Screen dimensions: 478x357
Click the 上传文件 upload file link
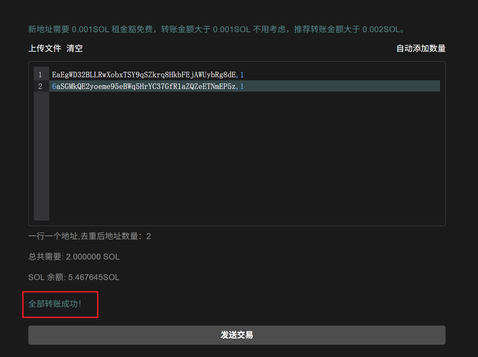(x=44, y=48)
